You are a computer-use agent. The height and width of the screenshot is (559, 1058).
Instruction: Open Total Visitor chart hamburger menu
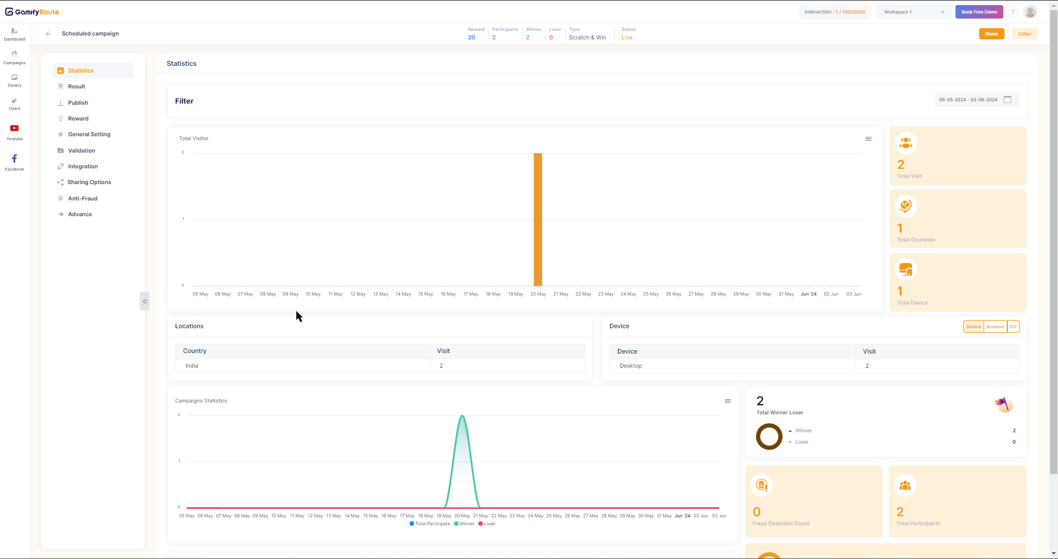click(x=868, y=139)
